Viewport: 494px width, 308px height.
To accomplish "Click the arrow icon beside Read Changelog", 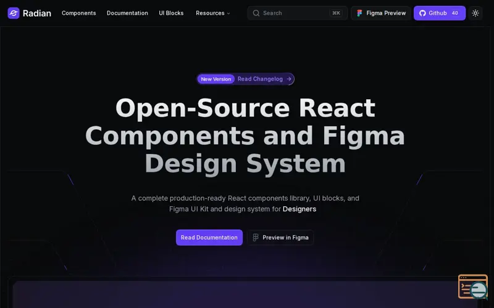I will [x=289, y=79].
